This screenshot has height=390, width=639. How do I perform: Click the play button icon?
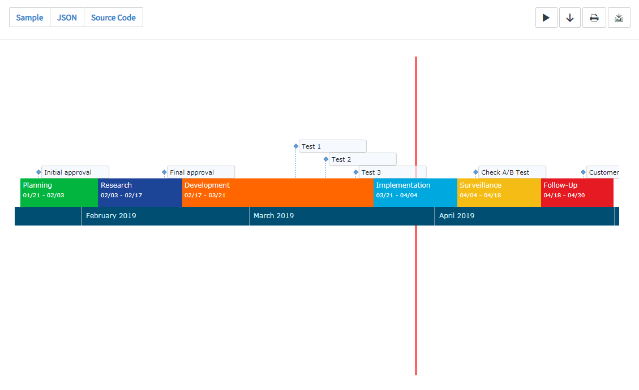[546, 18]
